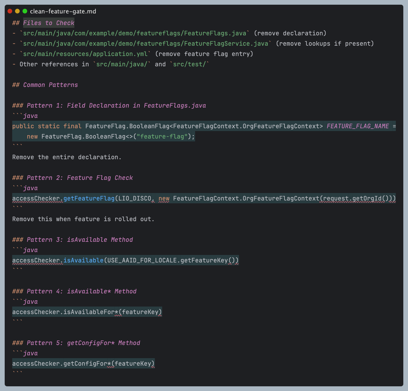The height and width of the screenshot is (391, 408).
Task: Click the application.yml resource path
Action: [x=85, y=54]
